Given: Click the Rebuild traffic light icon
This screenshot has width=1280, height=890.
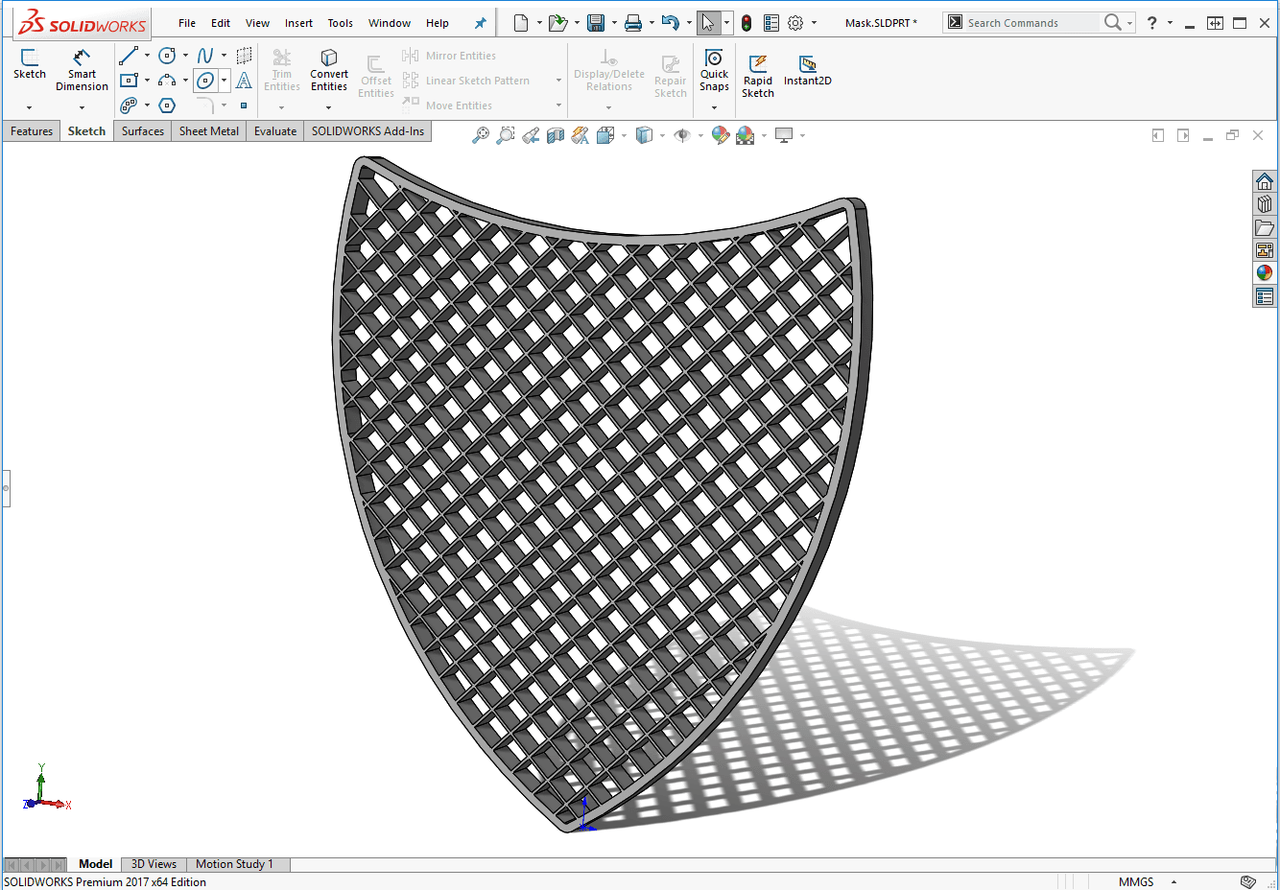Looking at the screenshot, I should click(747, 23).
